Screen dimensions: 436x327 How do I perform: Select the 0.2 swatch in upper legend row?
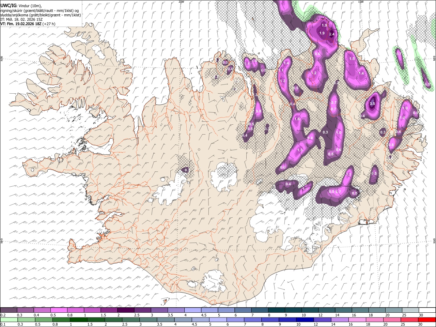[x=9, y=310]
